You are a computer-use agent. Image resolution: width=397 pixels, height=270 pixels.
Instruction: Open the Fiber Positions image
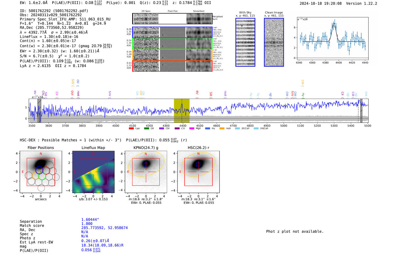click(41, 172)
